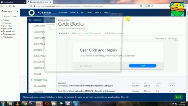
Task: Open Windows Start button
Action: [x=3, y=104]
